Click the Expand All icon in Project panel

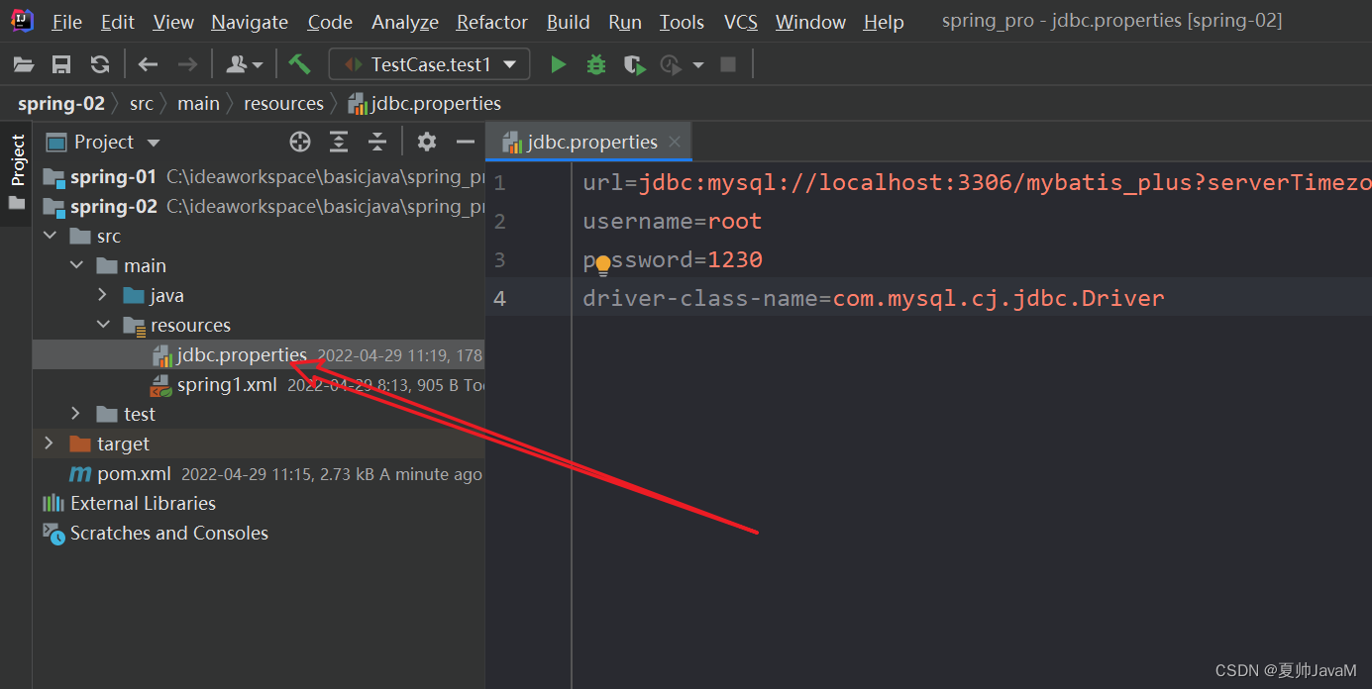coord(339,143)
